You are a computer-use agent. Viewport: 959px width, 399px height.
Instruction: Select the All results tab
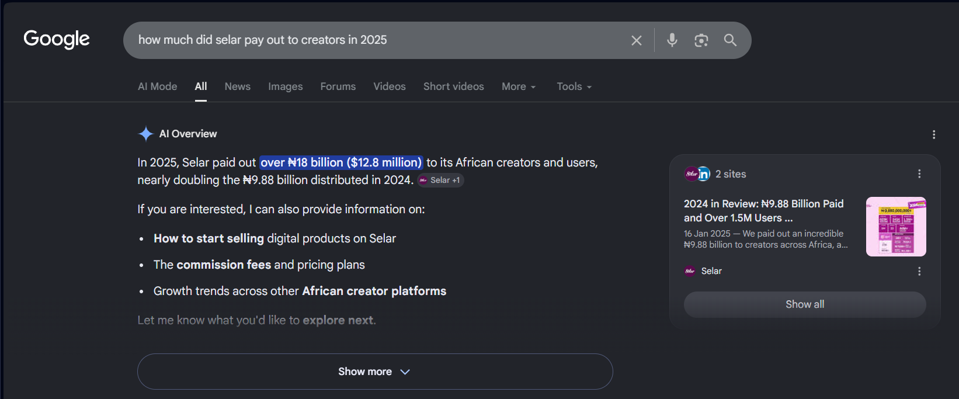click(x=201, y=86)
